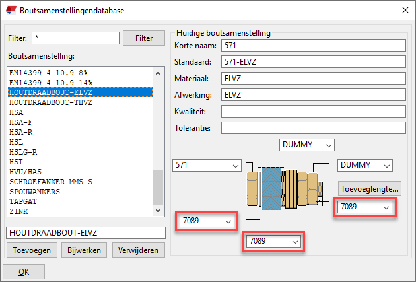Click the empty Kwaliteit field
Viewport: 416px width, 282px height.
pyautogui.click(x=314, y=111)
